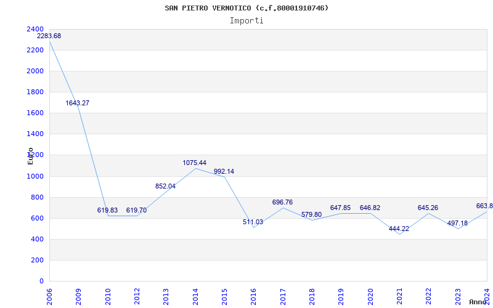Image resolution: width=493 pixels, height=308 pixels.
Task: Click the x-axis year 2010
Action: pyautogui.click(x=108, y=297)
